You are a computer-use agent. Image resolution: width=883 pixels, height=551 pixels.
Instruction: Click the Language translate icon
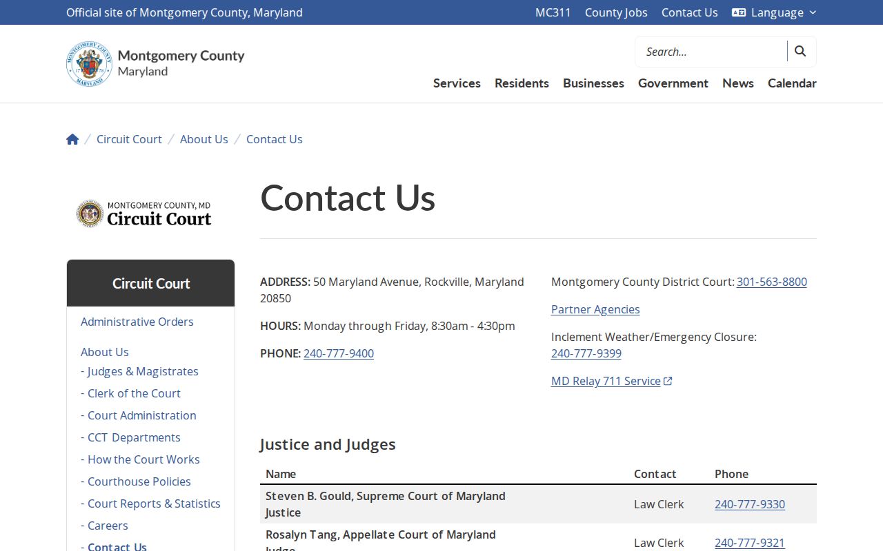pyautogui.click(x=739, y=12)
